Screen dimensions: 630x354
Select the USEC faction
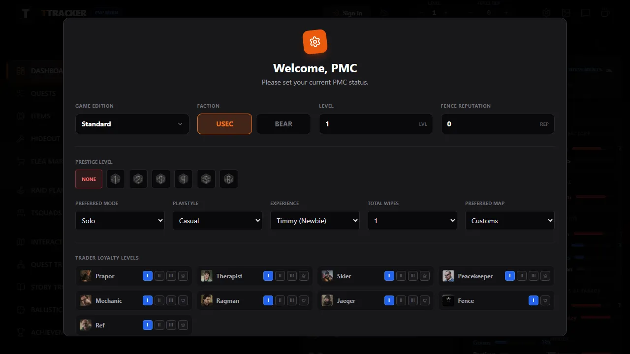tap(224, 124)
